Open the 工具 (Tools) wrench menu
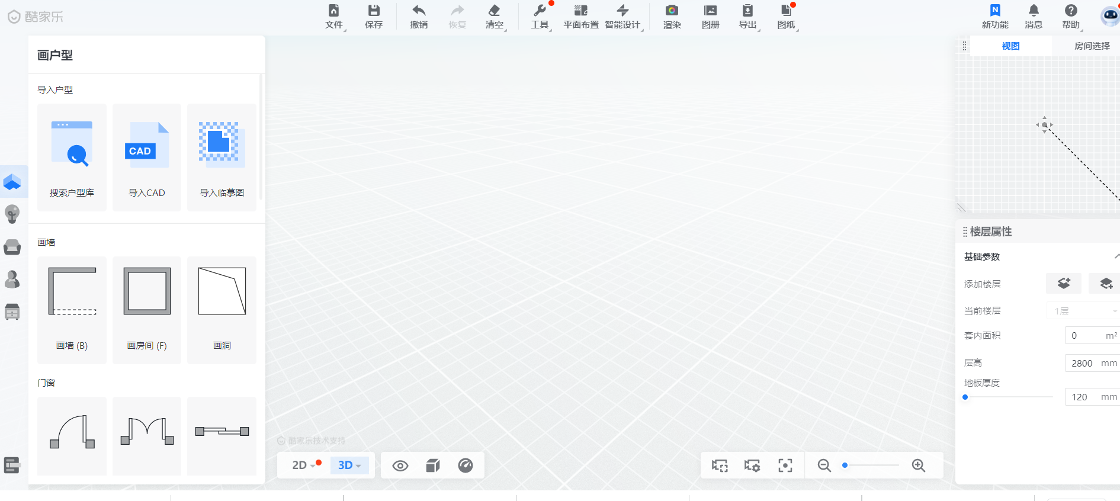Viewport: 1120px width, 501px height. pos(540,17)
